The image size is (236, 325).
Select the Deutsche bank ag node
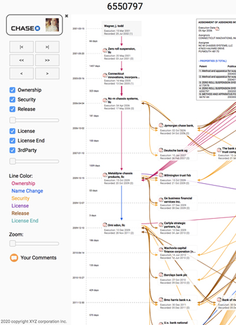(178, 153)
